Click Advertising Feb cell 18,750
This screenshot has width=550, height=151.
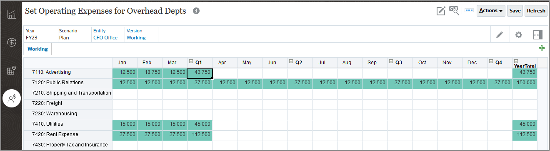click(150, 73)
